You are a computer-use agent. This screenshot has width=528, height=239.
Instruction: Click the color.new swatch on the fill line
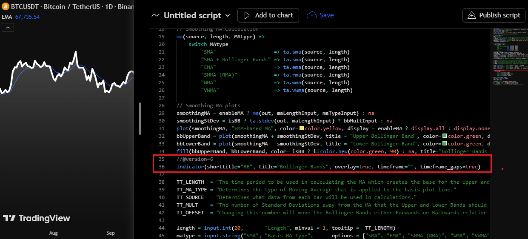tap(317, 151)
